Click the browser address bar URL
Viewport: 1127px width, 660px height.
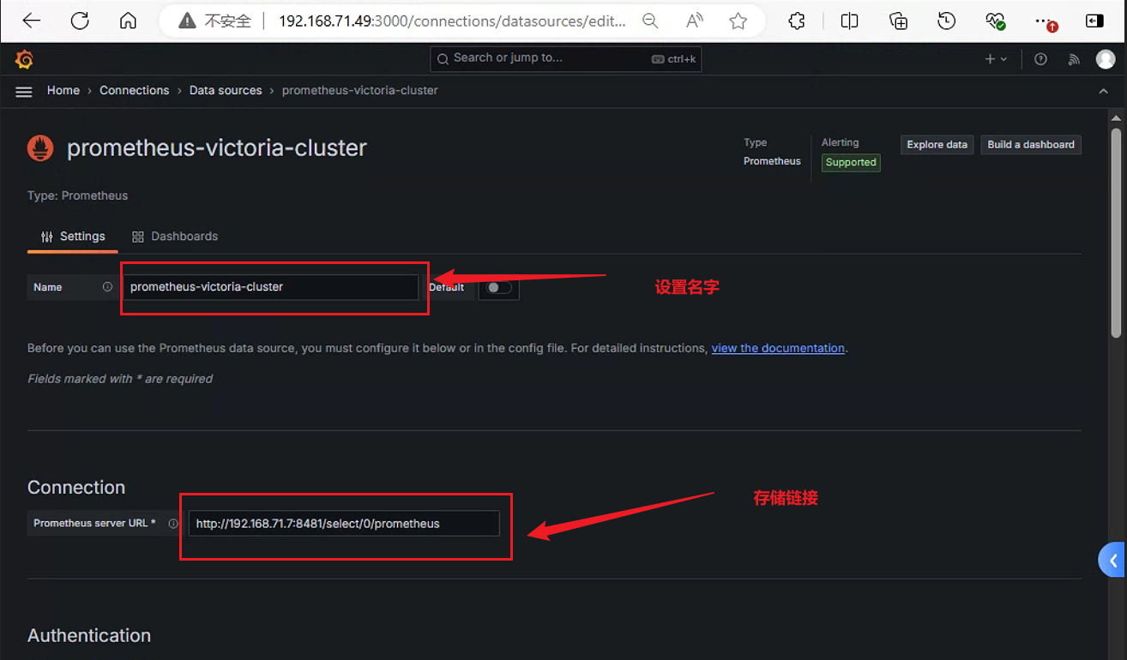tap(452, 21)
